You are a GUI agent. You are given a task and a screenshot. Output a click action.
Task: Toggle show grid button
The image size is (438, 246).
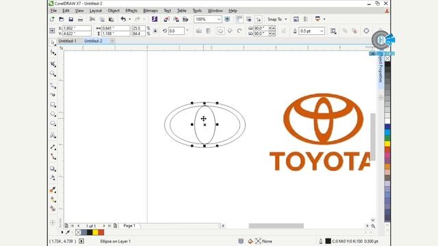249,19
